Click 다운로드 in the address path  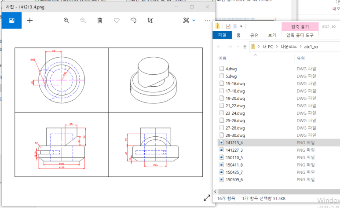click(x=289, y=47)
